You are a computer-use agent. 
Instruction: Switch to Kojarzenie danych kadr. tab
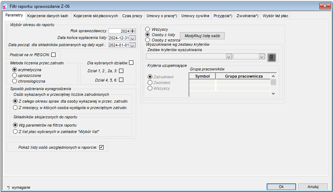(48, 16)
